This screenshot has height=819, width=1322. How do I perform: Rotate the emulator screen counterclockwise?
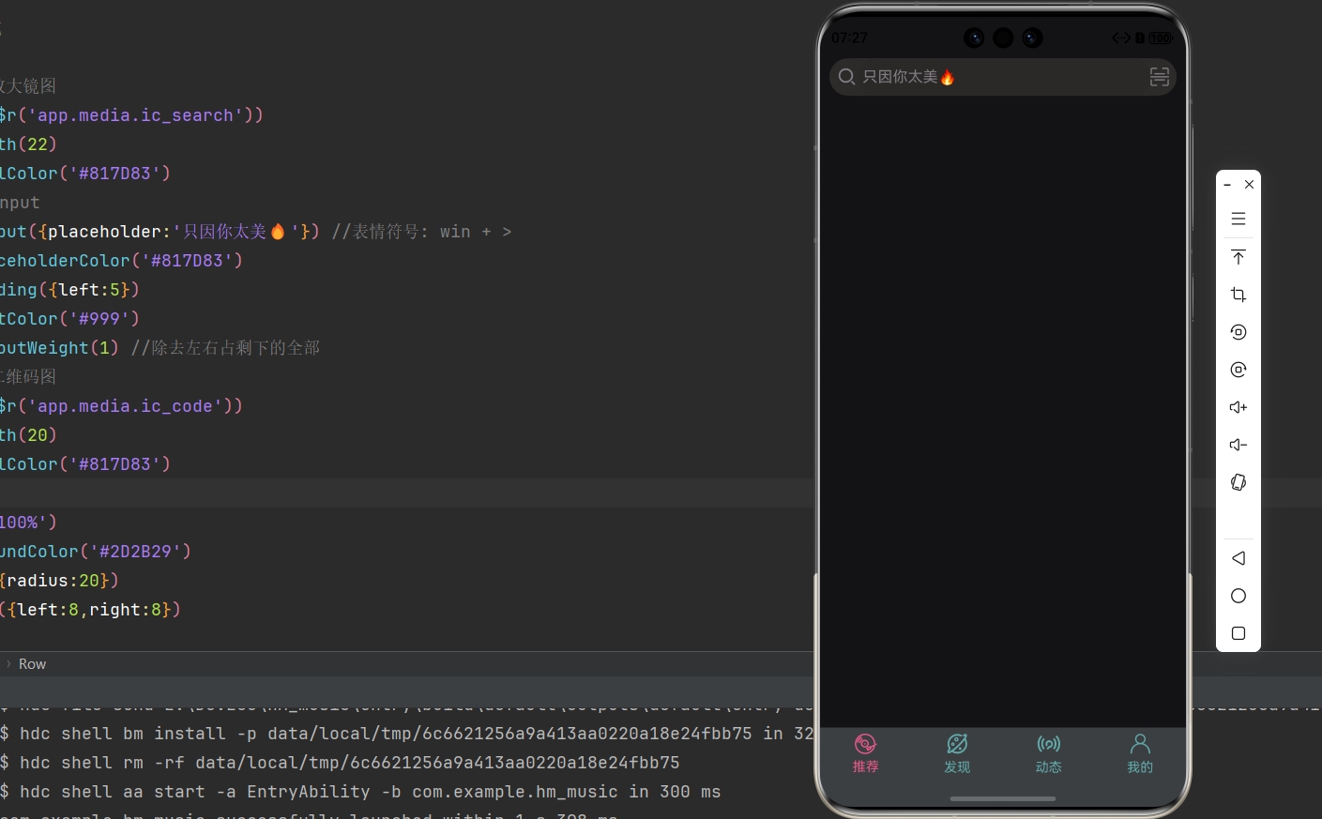coord(1238,332)
